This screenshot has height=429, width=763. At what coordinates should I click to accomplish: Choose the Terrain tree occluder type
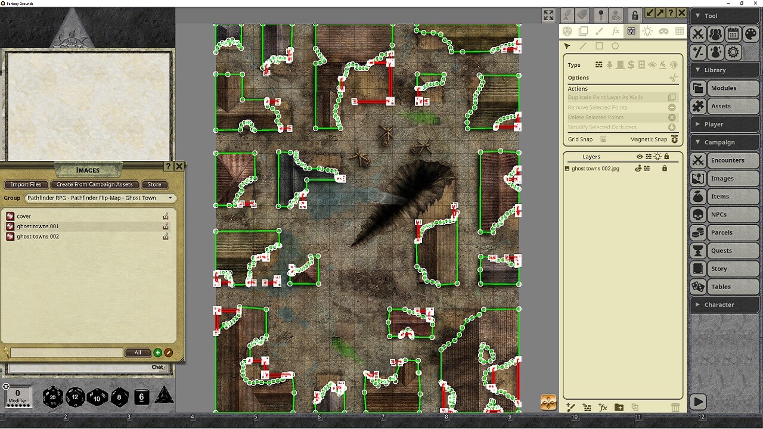(610, 65)
